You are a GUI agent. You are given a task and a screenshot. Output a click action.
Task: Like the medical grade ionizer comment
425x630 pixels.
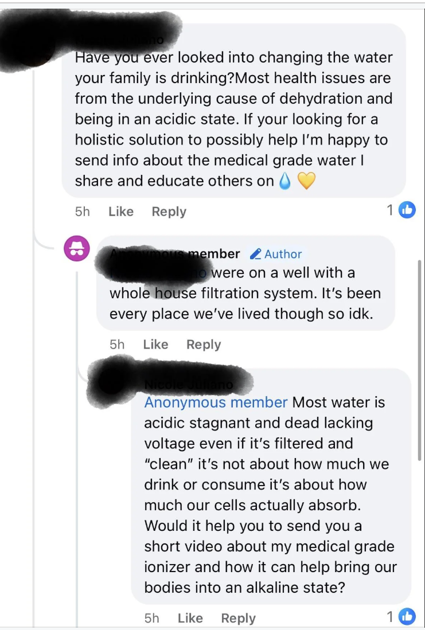[190, 618]
